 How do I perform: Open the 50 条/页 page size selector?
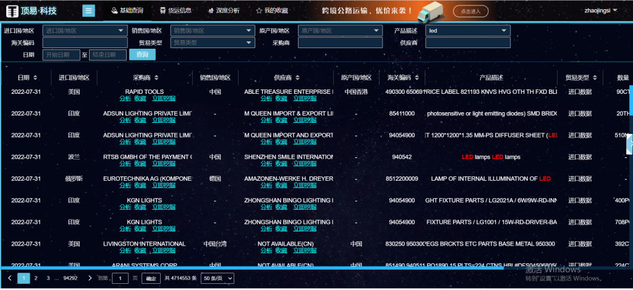[x=218, y=278]
